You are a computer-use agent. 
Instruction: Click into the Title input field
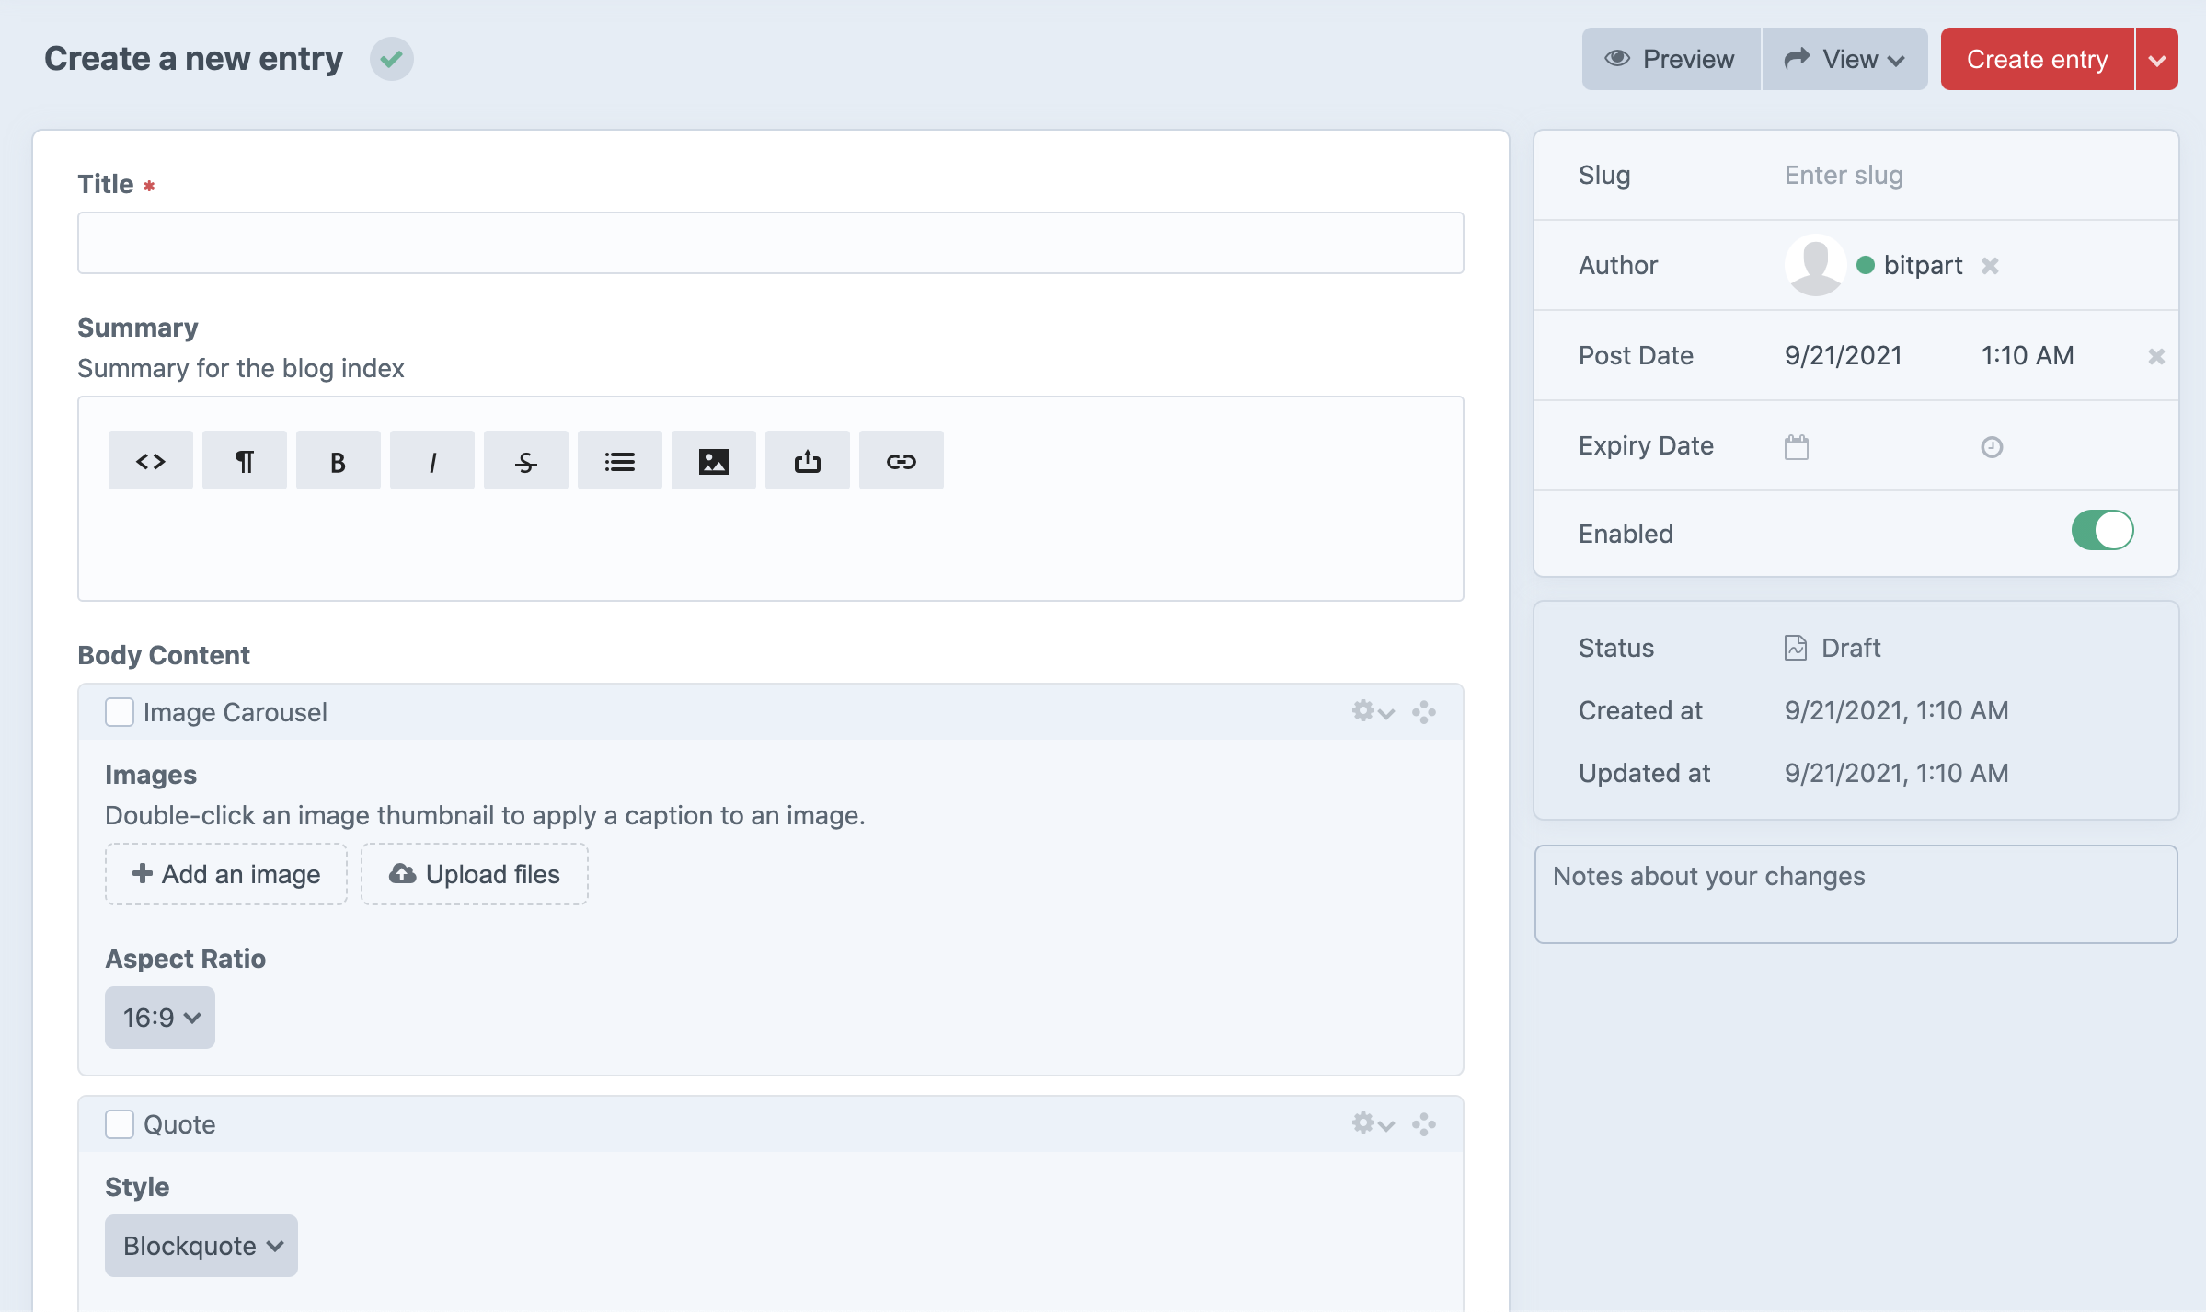(771, 243)
